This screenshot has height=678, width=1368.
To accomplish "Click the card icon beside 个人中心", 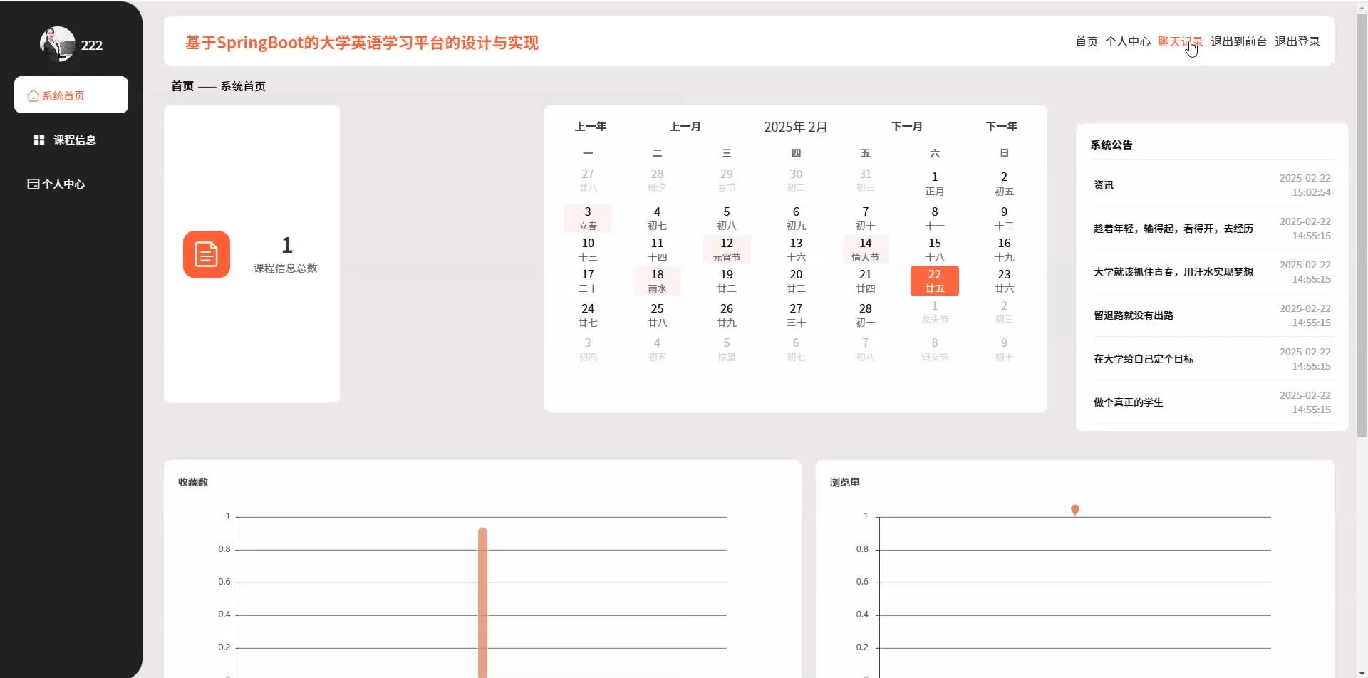I will [x=33, y=184].
